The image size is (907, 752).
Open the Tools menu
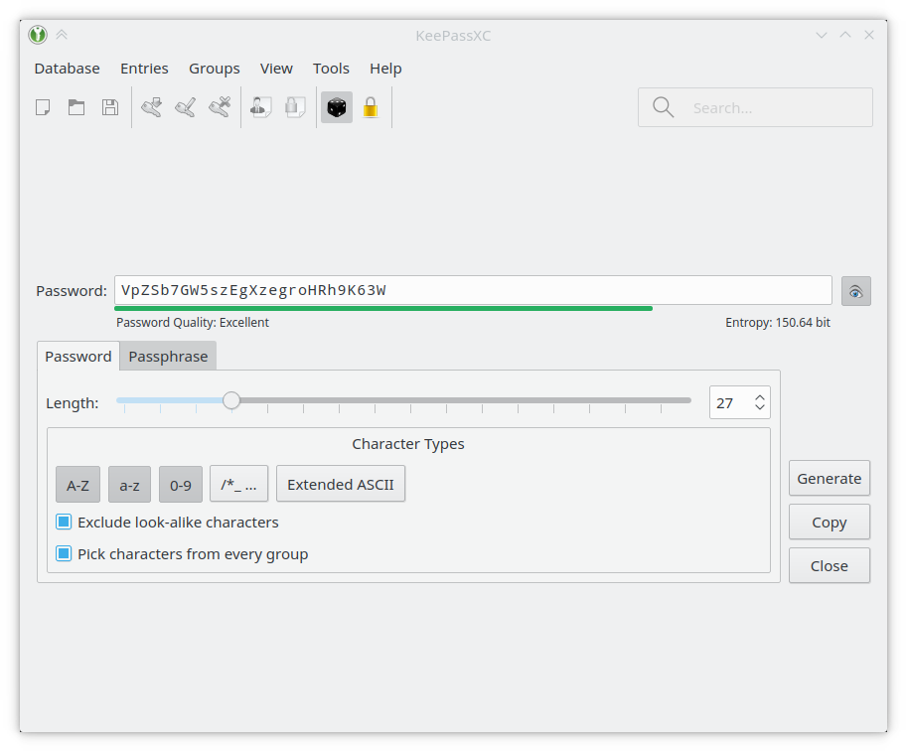(331, 69)
